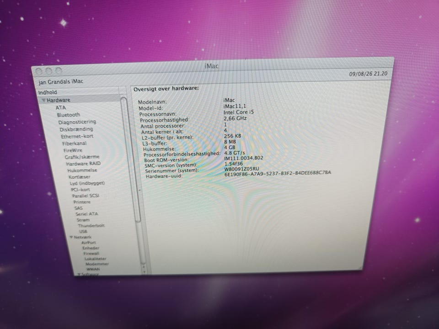Select SAS in the Hardware list
Screen dimensions: 439x329
tap(79, 208)
